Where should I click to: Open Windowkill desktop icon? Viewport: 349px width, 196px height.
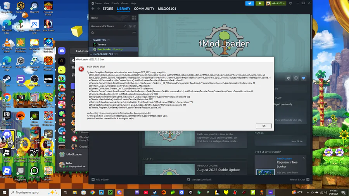click(35, 173)
